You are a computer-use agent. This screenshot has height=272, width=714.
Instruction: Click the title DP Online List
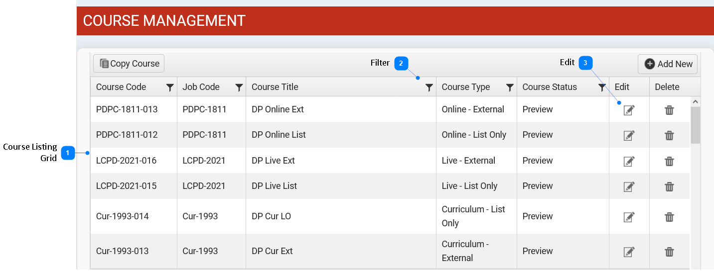click(279, 135)
